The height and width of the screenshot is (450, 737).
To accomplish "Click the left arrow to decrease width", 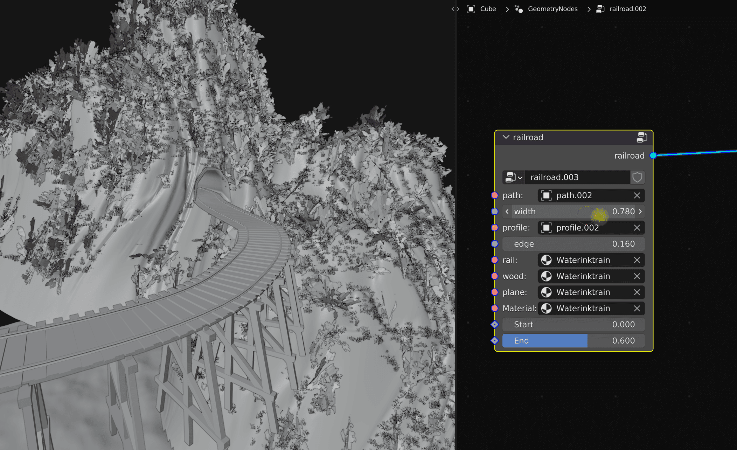I will pyautogui.click(x=507, y=212).
